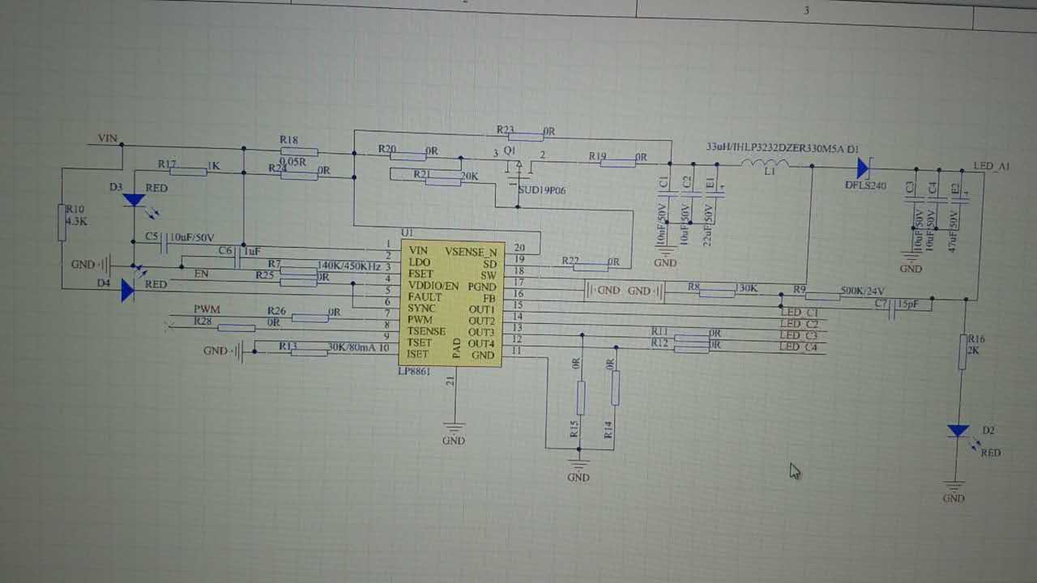Image resolution: width=1037 pixels, height=583 pixels.
Task: Select the D2 red LED symbol
Action: pos(958,431)
